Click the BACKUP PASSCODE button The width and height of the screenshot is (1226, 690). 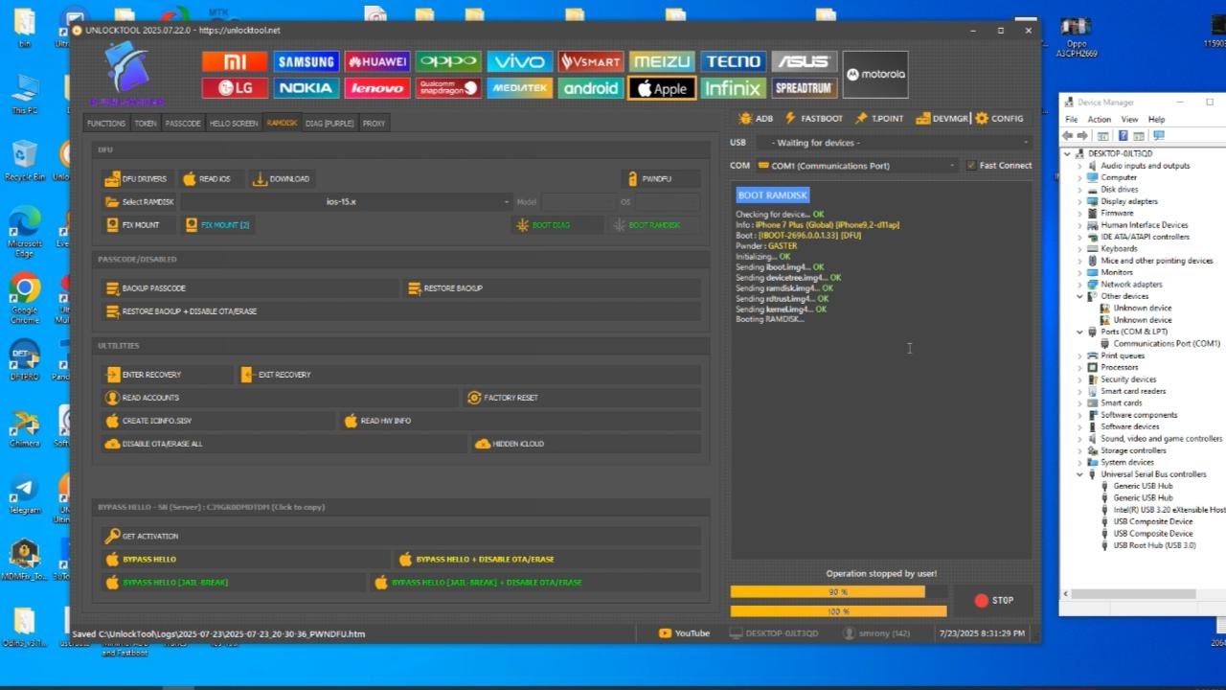click(249, 288)
